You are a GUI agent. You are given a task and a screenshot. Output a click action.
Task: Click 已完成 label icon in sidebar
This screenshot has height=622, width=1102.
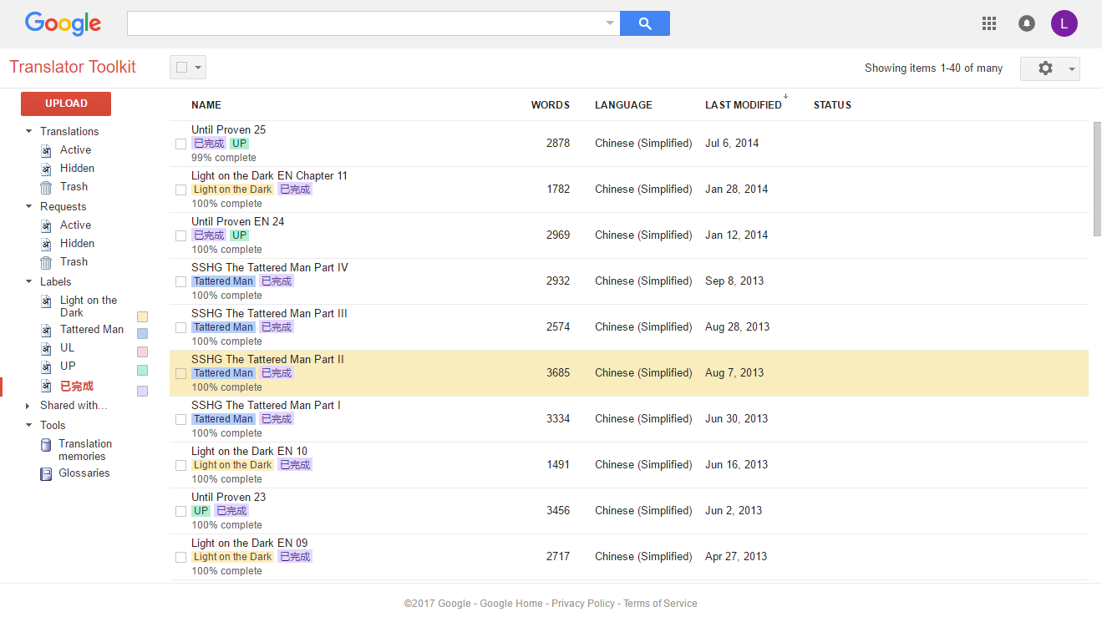tap(47, 386)
